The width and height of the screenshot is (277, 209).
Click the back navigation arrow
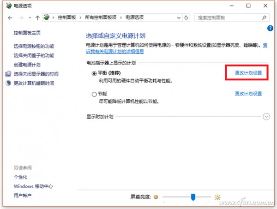point(10,18)
